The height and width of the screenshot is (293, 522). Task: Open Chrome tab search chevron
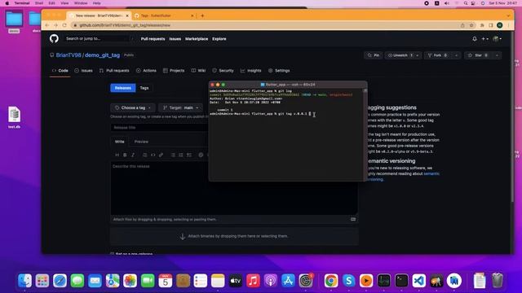(508, 15)
